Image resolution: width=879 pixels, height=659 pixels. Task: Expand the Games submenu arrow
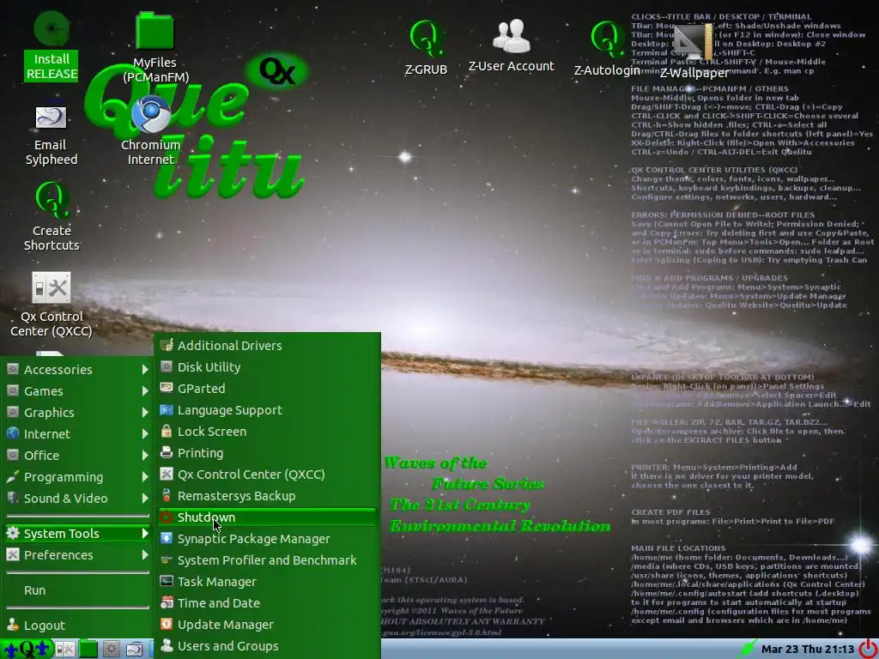145,390
